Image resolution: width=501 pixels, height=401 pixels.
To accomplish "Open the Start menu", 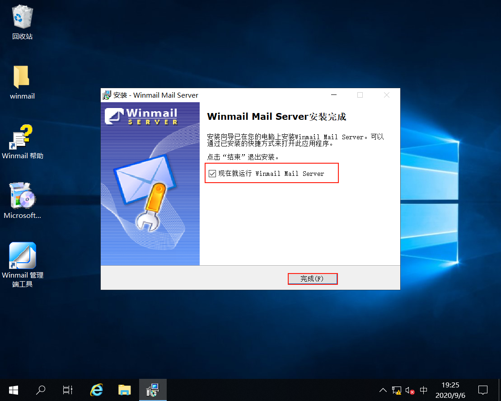I will pos(13,390).
